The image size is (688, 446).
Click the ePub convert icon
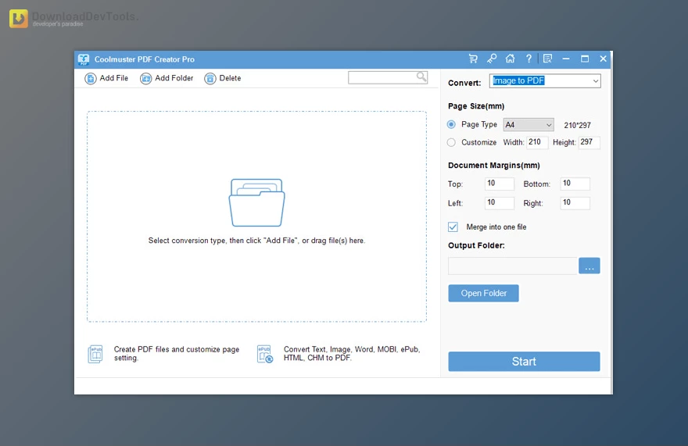pos(264,354)
